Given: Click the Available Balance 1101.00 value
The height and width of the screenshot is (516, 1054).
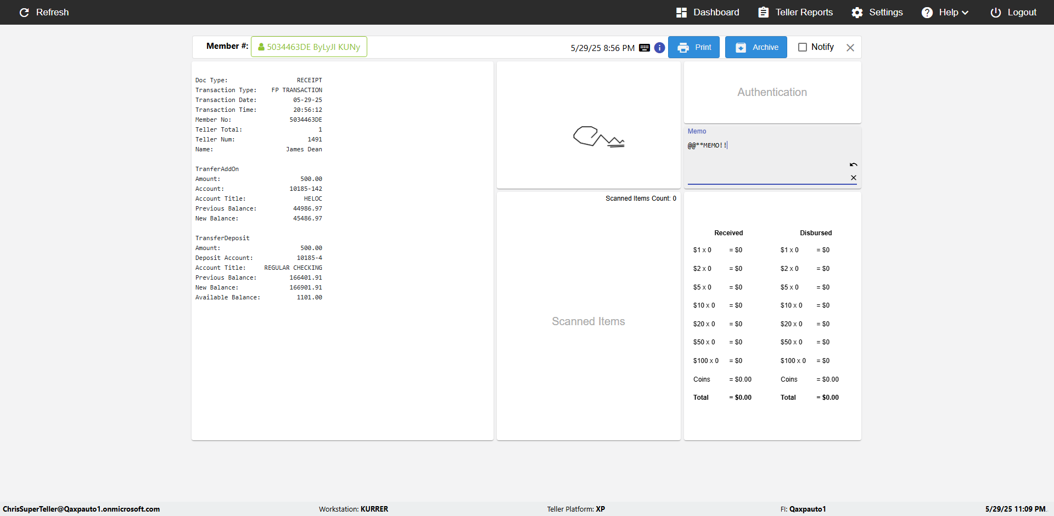Looking at the screenshot, I should pyautogui.click(x=309, y=297).
